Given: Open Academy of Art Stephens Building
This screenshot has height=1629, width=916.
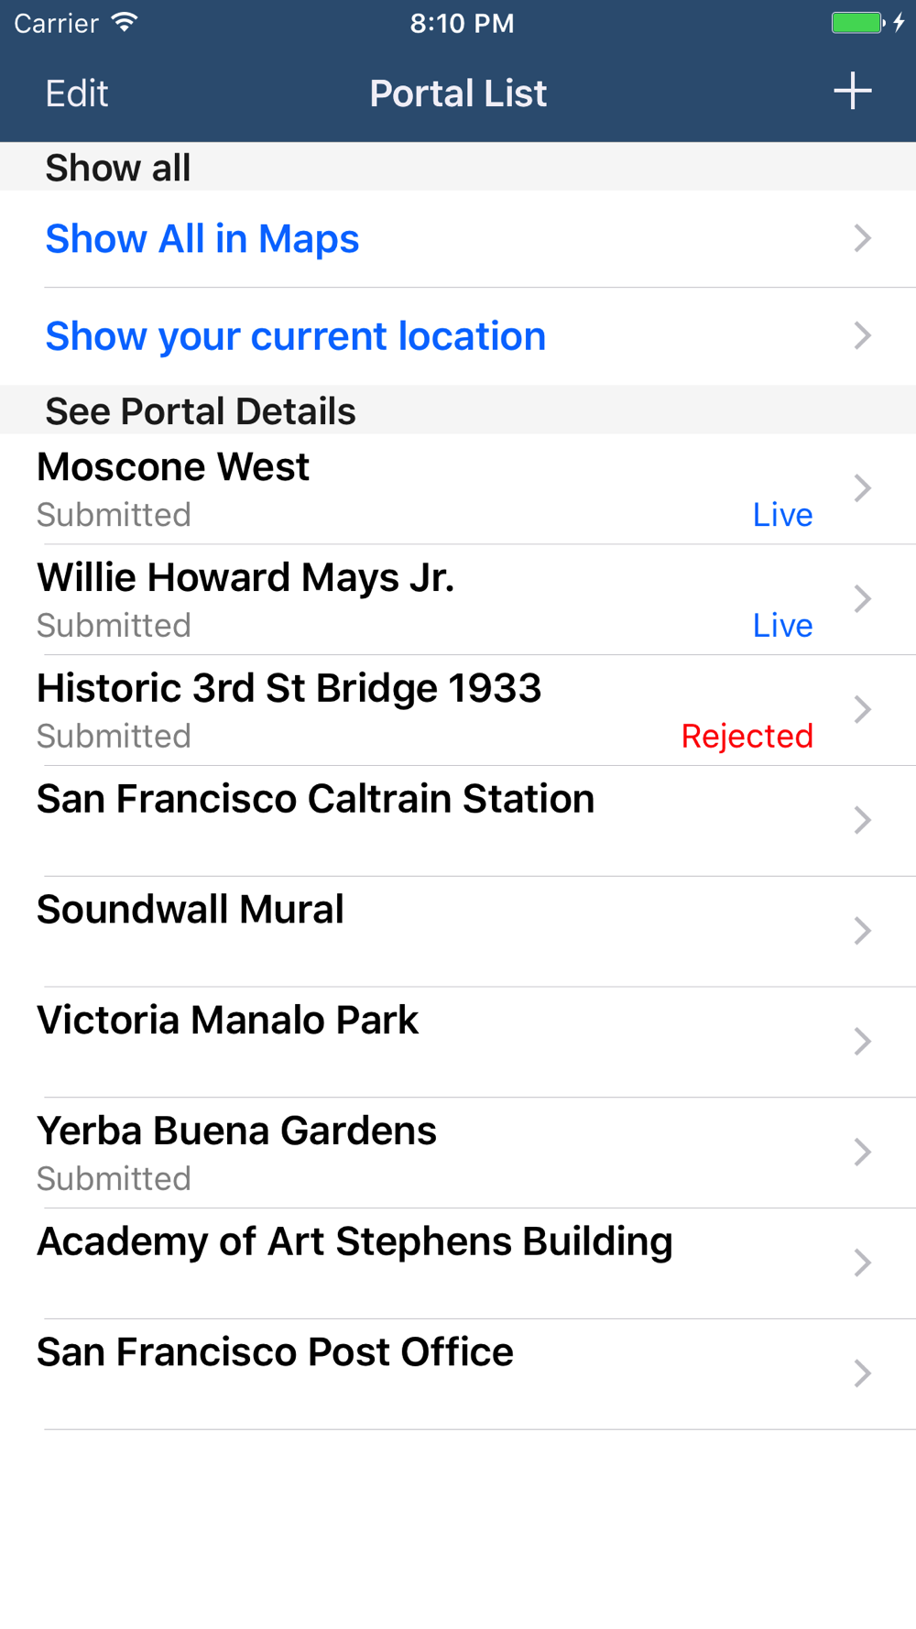Looking at the screenshot, I should click(x=355, y=1242).
